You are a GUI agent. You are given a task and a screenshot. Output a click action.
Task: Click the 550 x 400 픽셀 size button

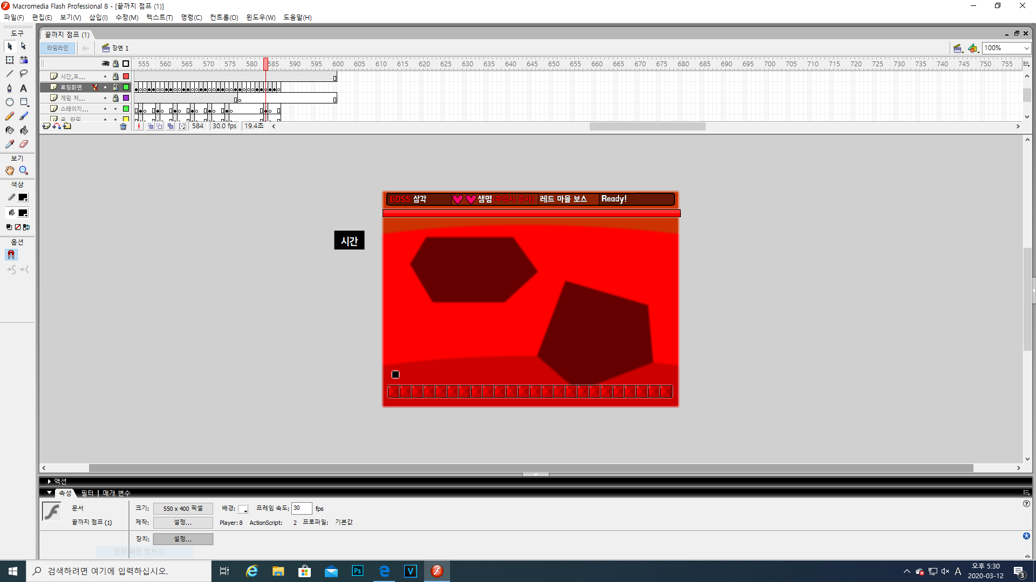point(183,509)
